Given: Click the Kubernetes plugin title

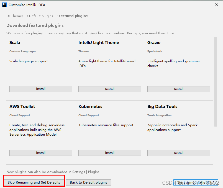Looking at the screenshot, I should pyautogui.click(x=90, y=106).
